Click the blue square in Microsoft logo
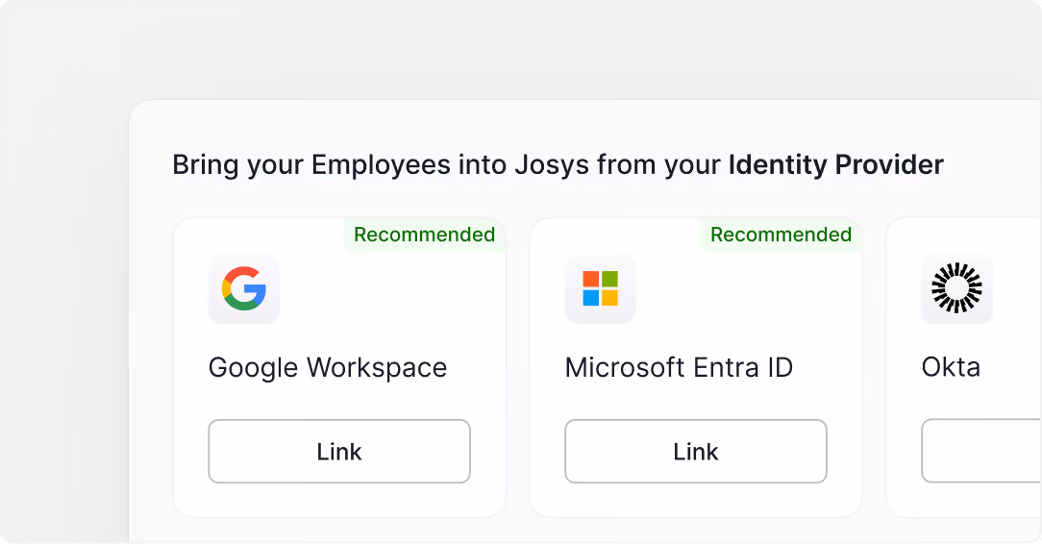 (591, 298)
